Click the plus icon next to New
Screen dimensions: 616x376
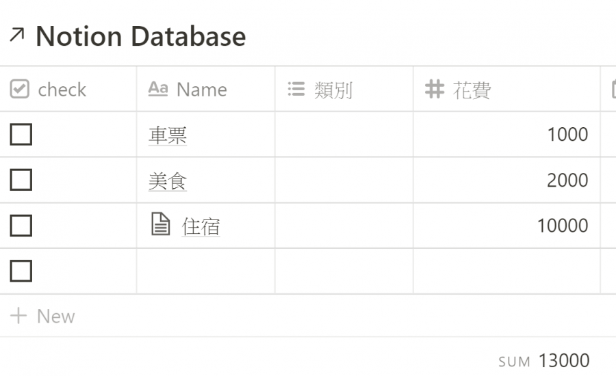tap(18, 316)
